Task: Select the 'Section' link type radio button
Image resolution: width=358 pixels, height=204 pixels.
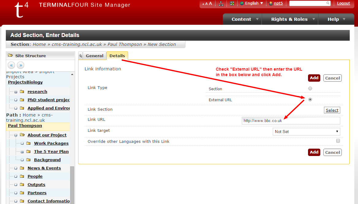Action: (310, 88)
